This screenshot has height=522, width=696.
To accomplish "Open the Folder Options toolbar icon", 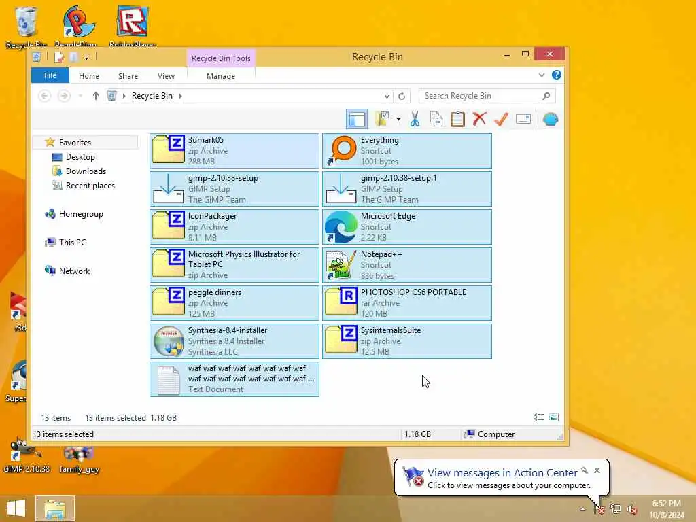I will pyautogui.click(x=382, y=119).
